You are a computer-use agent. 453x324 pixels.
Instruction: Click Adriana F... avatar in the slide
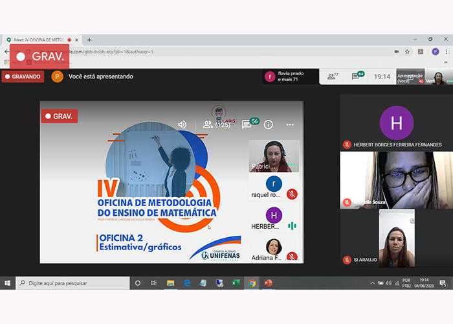274,246
